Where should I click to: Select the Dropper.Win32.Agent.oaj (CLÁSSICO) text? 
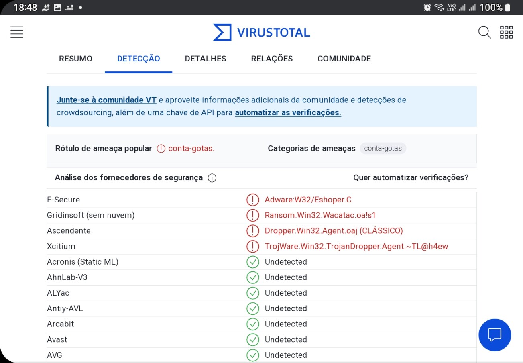click(334, 231)
